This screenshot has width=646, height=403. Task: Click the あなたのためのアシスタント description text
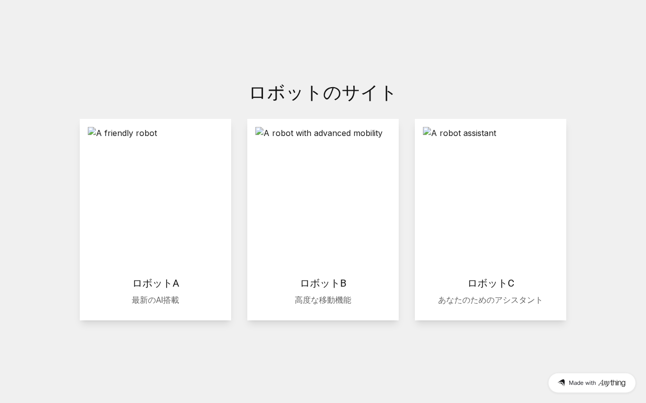[x=491, y=300]
